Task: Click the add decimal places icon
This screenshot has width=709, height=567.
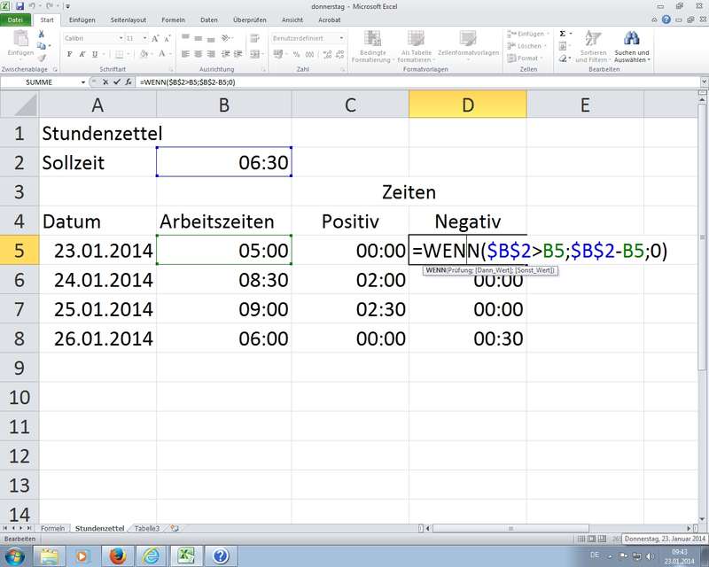Action: [327, 54]
